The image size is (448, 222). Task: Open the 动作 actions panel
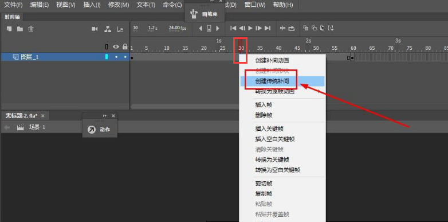click(x=100, y=130)
